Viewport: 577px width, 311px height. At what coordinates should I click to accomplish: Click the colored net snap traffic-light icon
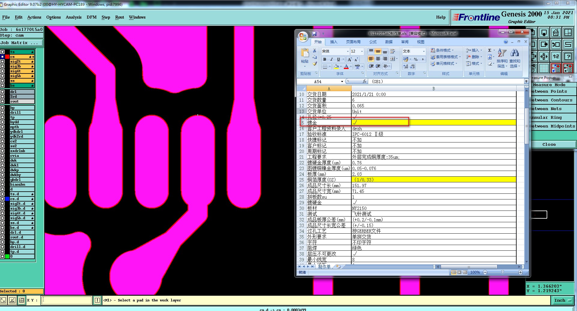pyautogui.click(x=556, y=68)
